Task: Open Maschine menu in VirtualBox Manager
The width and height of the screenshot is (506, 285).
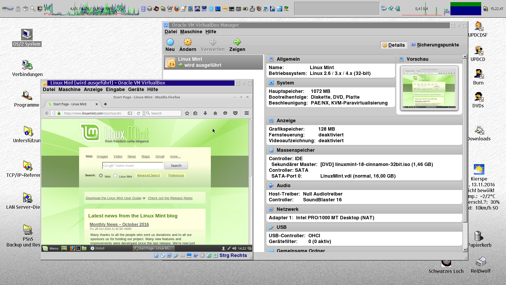Action: [191, 32]
